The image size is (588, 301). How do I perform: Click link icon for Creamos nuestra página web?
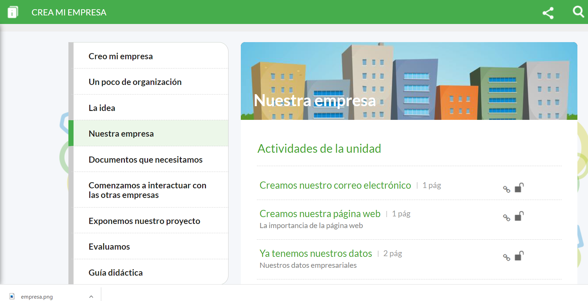click(507, 217)
